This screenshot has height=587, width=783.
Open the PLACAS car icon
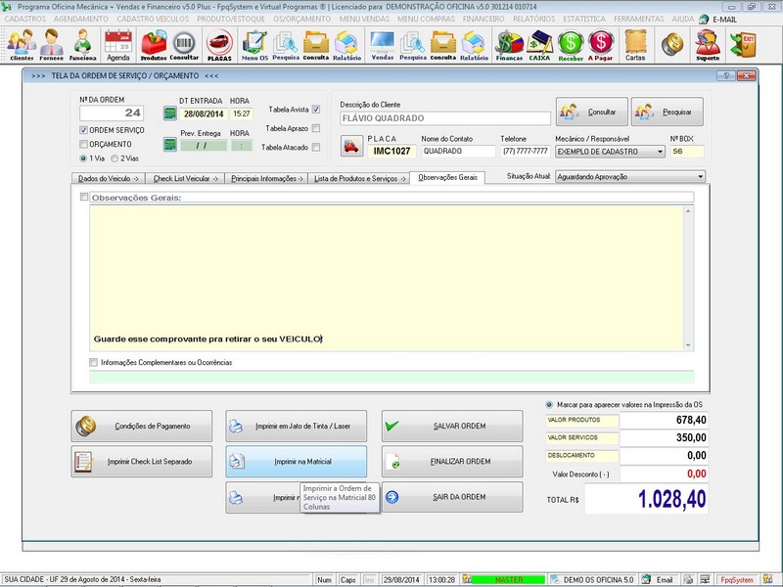(x=219, y=44)
